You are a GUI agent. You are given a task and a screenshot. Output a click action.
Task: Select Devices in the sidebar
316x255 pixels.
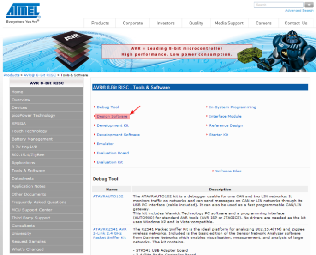point(46,107)
